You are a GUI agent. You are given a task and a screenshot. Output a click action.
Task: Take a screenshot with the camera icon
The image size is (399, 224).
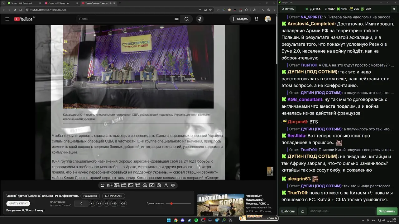(x=159, y=185)
